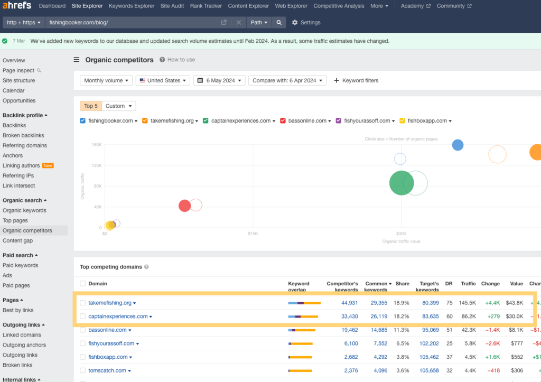Click the keyword overlap bar for fishboxapp.com
The height and width of the screenshot is (382, 541).
pyautogui.click(x=299, y=357)
